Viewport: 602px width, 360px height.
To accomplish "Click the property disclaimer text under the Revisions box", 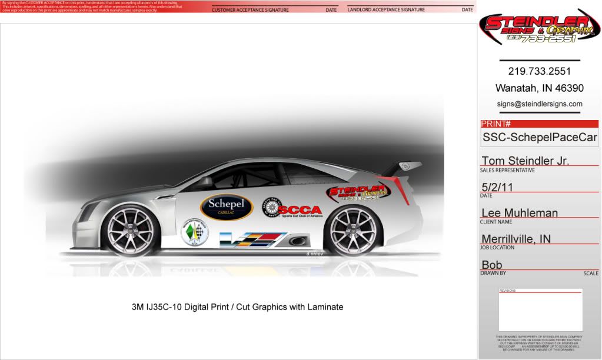I will coord(540,343).
